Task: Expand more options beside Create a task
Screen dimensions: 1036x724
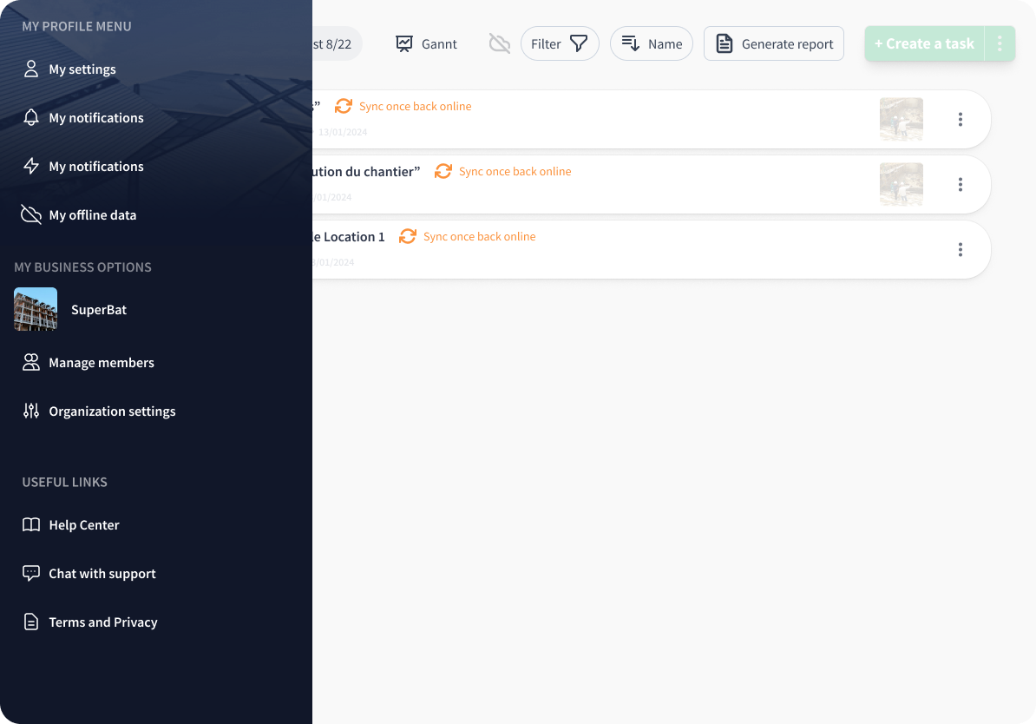Action: coord(1000,43)
